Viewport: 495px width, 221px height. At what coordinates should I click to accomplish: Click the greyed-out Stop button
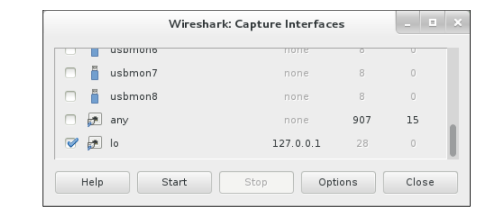257,182
